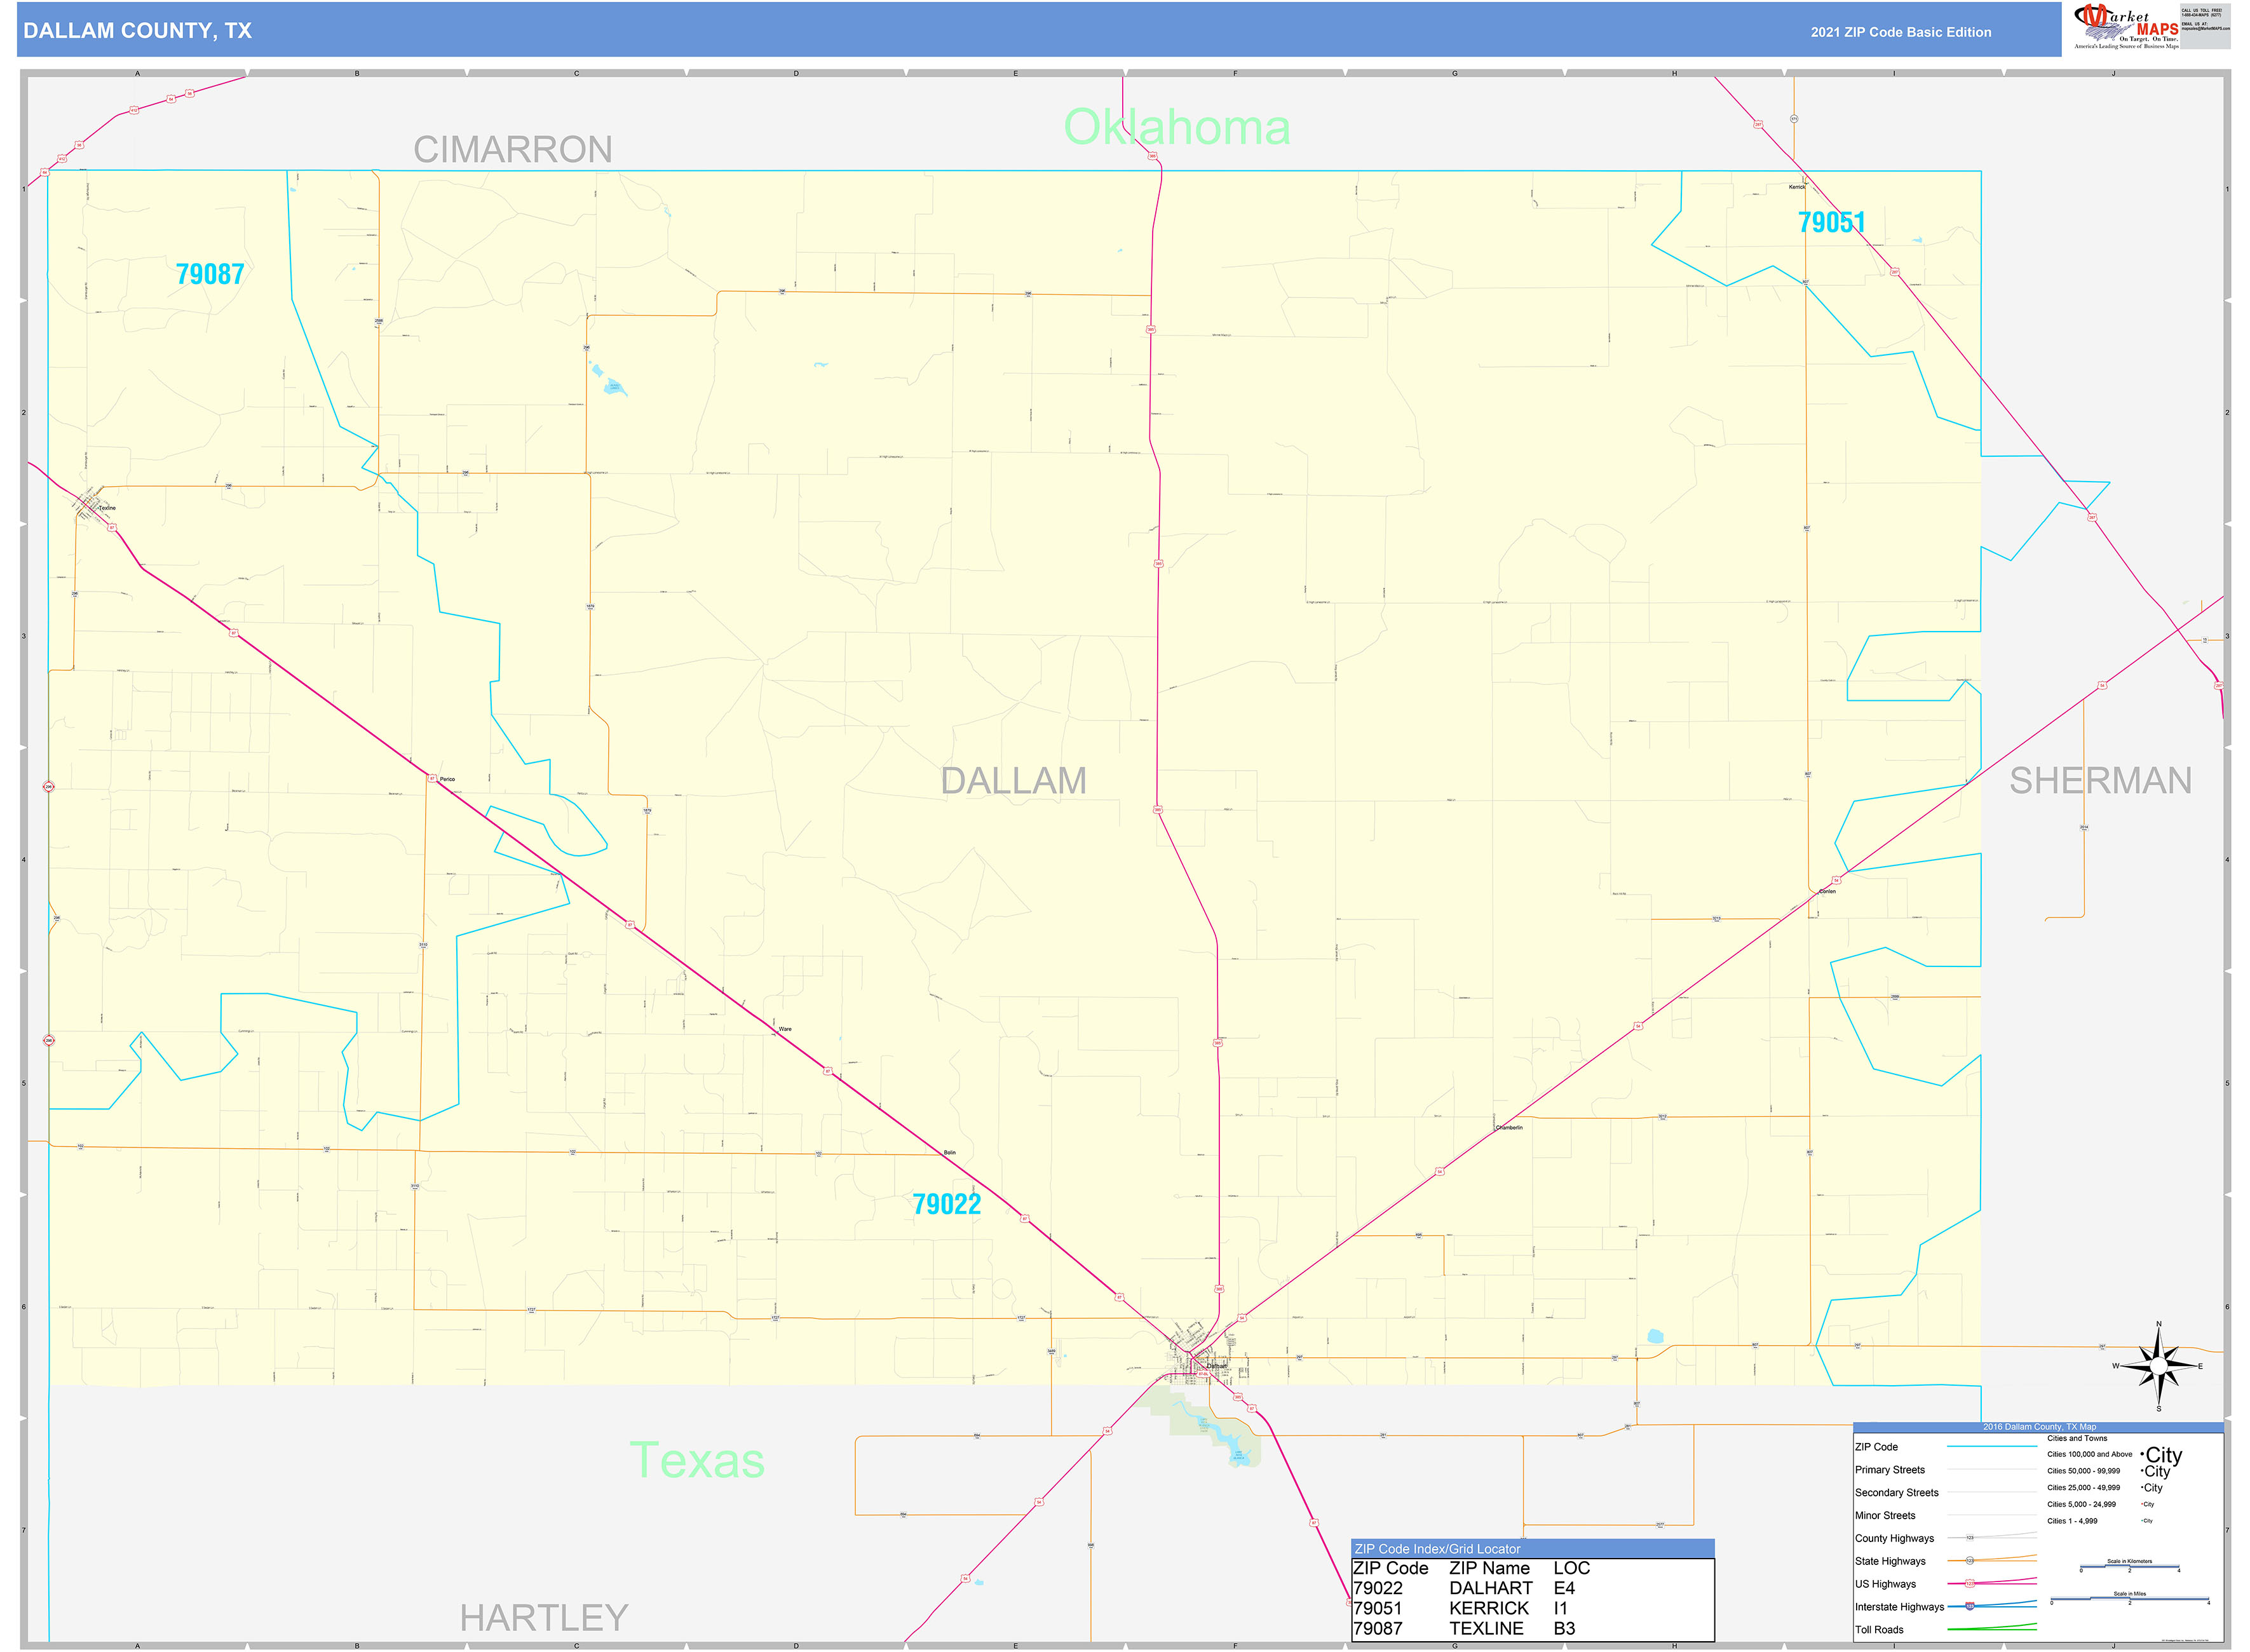
Task: Toggle the Minor Streets legend entry
Action: pyautogui.click(x=1885, y=1516)
